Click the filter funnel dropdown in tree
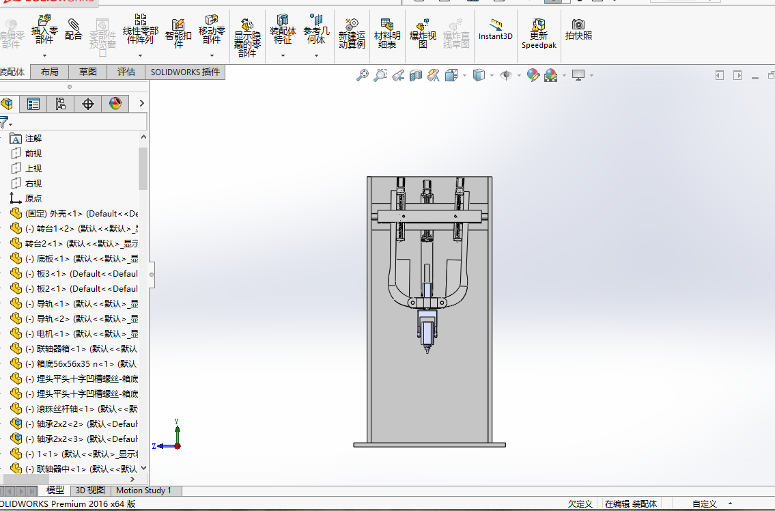The height and width of the screenshot is (511, 775). pyautogui.click(x=6, y=122)
